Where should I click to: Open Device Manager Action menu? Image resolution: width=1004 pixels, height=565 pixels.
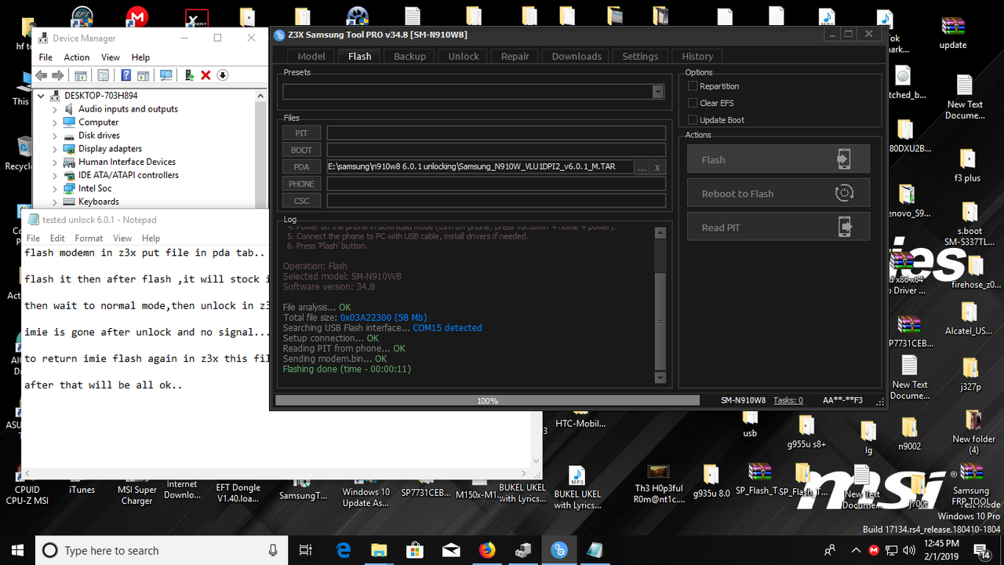click(x=77, y=57)
